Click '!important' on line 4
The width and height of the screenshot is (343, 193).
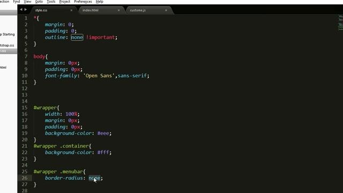click(x=101, y=38)
